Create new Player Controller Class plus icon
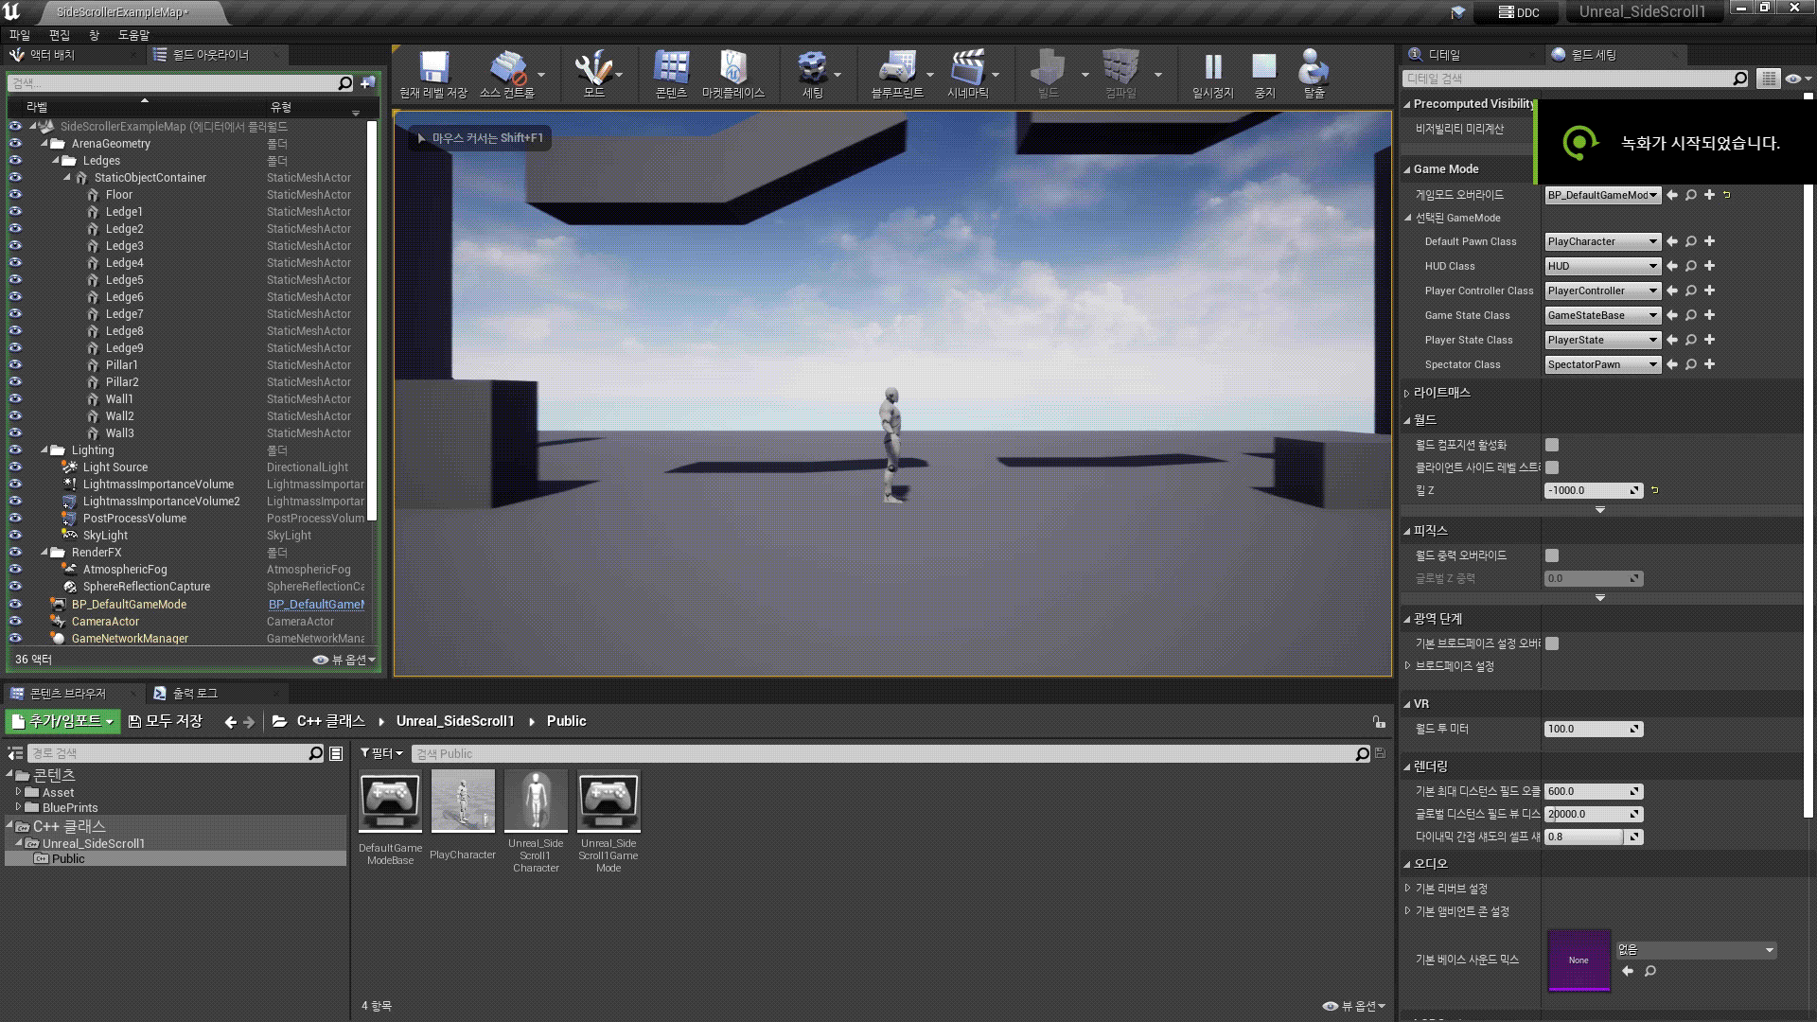The height and width of the screenshot is (1022, 1817). 1710,291
